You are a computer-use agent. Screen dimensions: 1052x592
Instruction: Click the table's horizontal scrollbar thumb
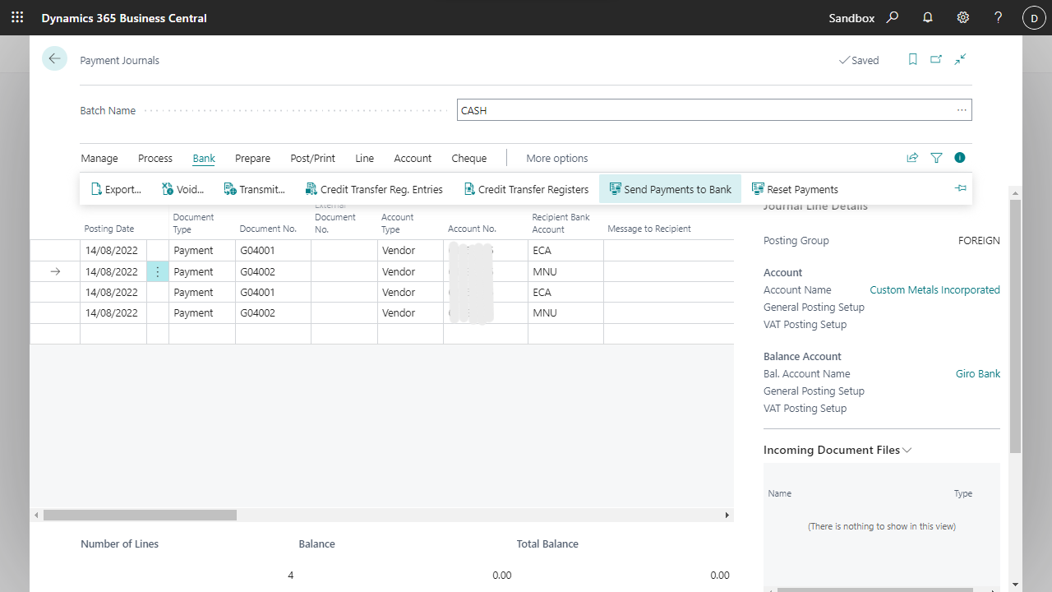pos(140,515)
